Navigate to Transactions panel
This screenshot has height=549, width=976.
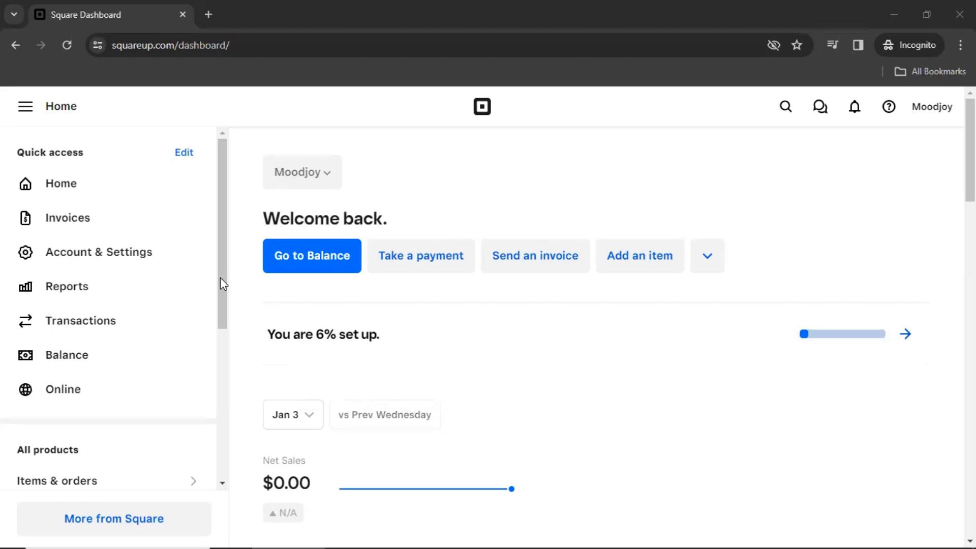pyautogui.click(x=80, y=320)
